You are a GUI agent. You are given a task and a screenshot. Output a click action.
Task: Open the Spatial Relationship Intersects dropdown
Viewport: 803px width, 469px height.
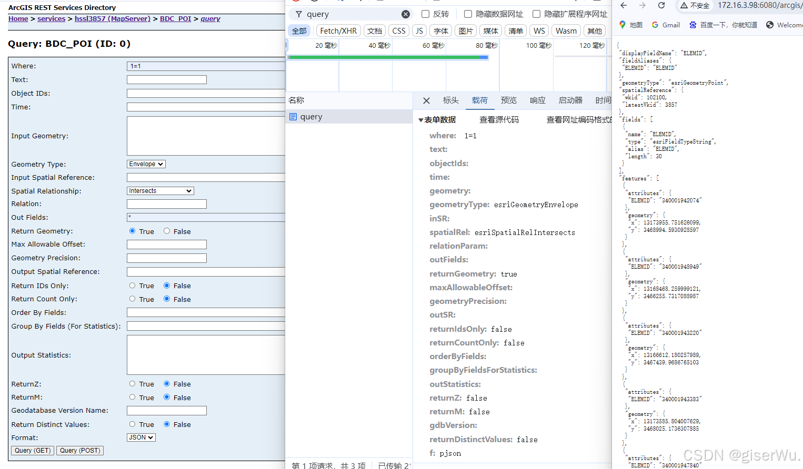point(160,191)
